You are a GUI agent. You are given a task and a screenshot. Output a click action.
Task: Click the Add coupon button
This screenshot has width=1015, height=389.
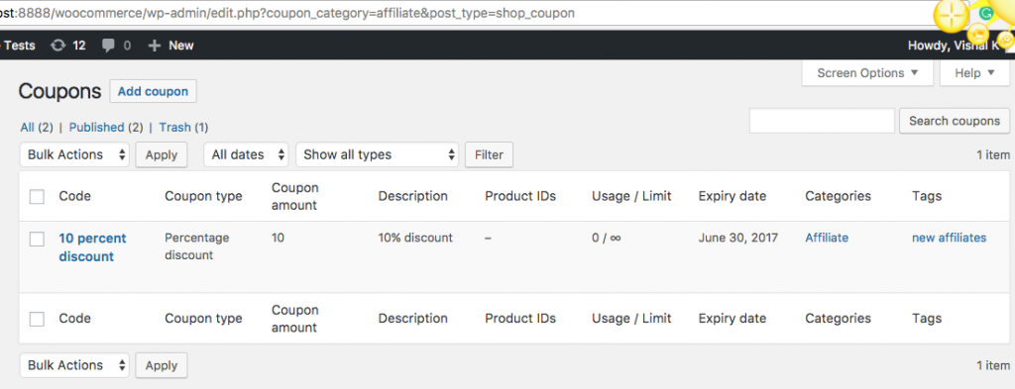pos(154,92)
